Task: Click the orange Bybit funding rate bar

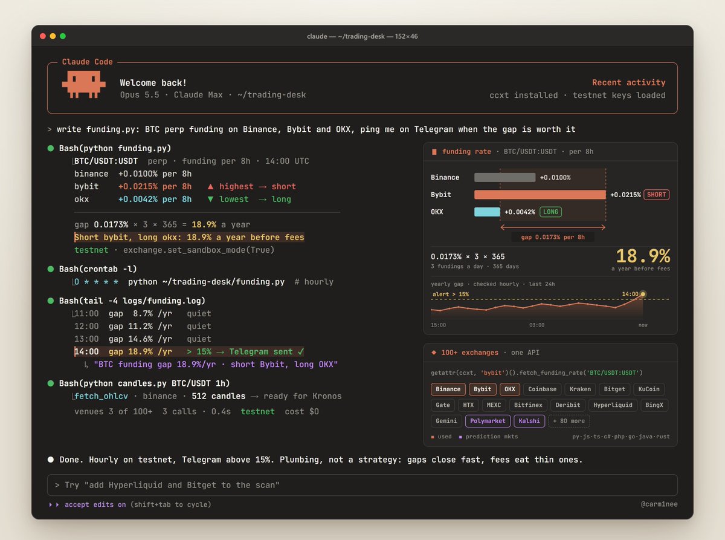Action: (540, 195)
